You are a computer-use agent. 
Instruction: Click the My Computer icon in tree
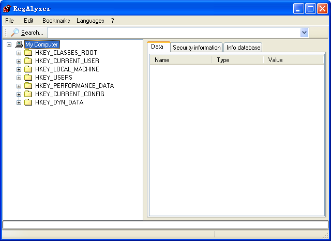click(19, 44)
